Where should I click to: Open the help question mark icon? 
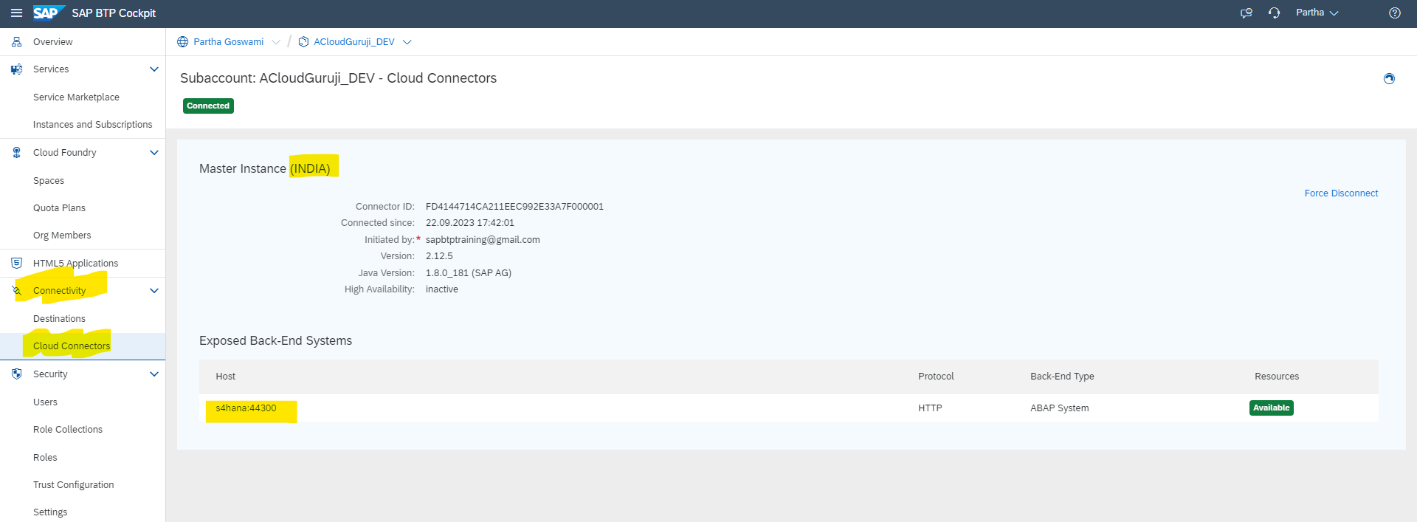[x=1394, y=13]
